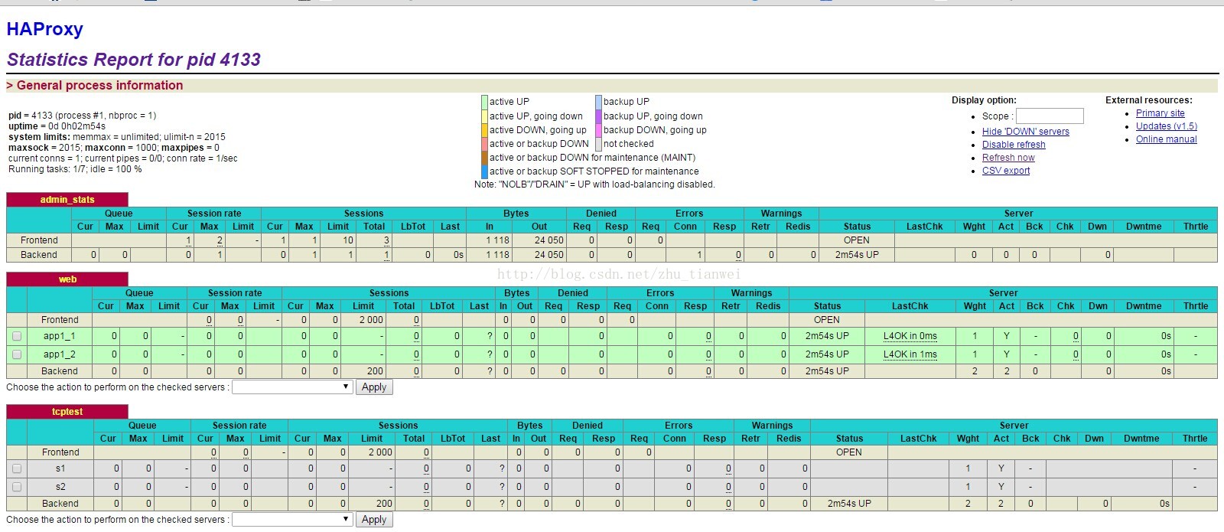Focus the Scope input field

tap(1050, 116)
